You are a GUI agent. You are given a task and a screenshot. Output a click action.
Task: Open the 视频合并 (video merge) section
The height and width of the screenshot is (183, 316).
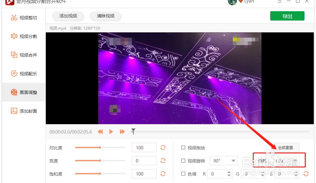(x=24, y=55)
